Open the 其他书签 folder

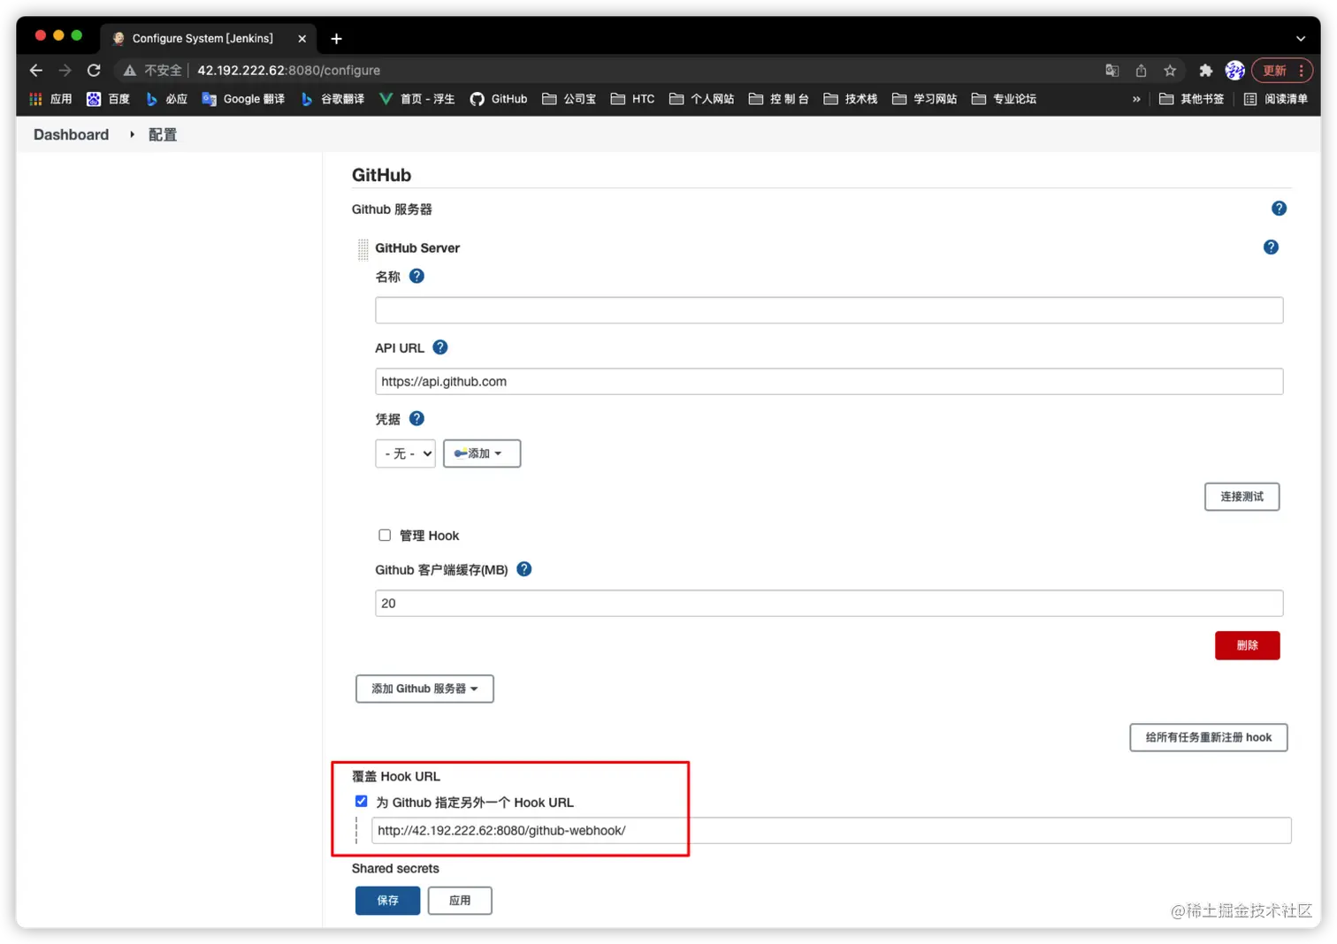1191,99
